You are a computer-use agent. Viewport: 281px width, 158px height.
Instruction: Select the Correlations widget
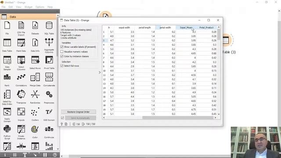pyautogui.click(x=21, y=77)
